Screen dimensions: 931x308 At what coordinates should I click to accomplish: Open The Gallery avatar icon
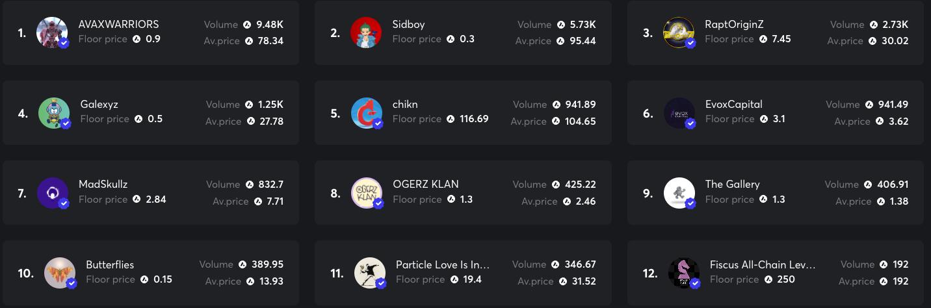coord(679,193)
